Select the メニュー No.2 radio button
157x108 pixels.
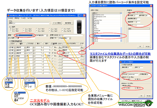pos(24,29)
